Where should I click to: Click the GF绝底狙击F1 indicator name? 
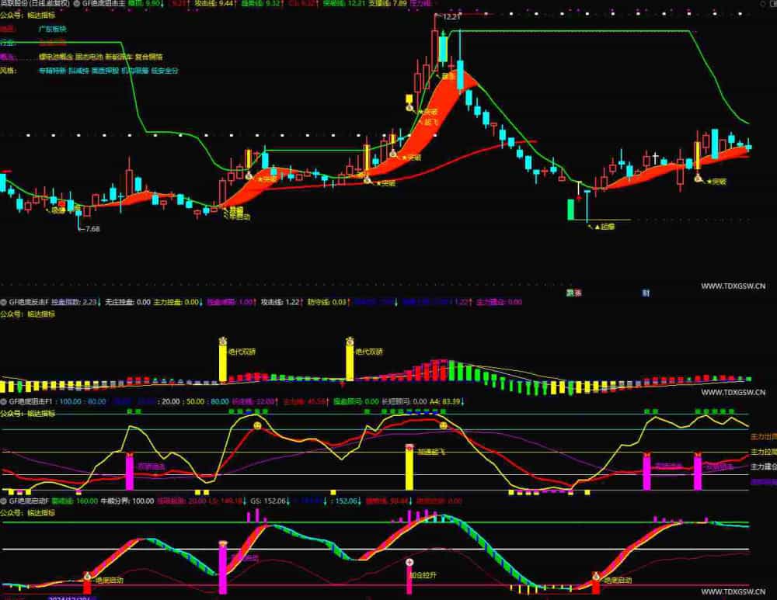(30, 401)
